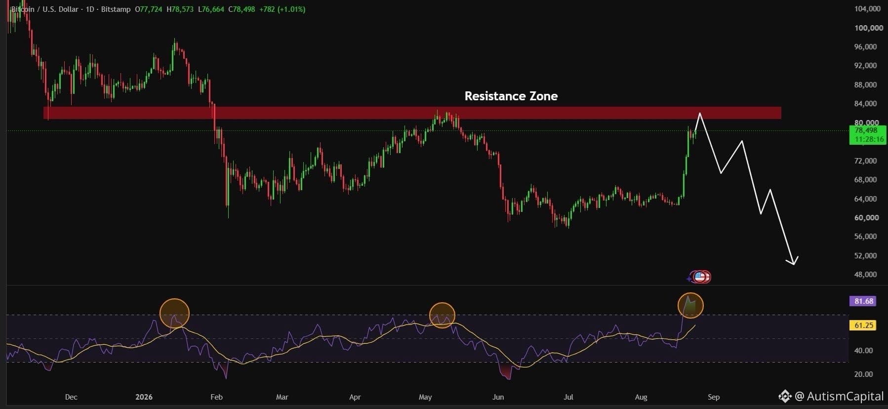Click the Dec label on the time axis
Screen dimensions: 888x409
pyautogui.click(x=71, y=397)
